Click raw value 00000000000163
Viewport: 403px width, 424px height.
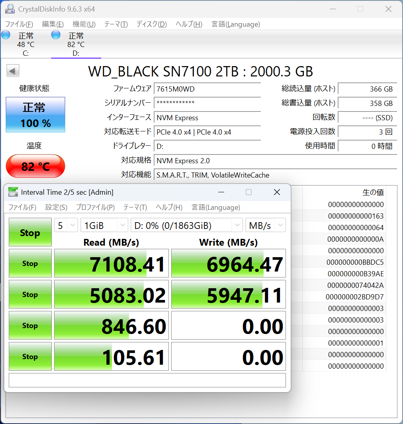tap(356, 216)
